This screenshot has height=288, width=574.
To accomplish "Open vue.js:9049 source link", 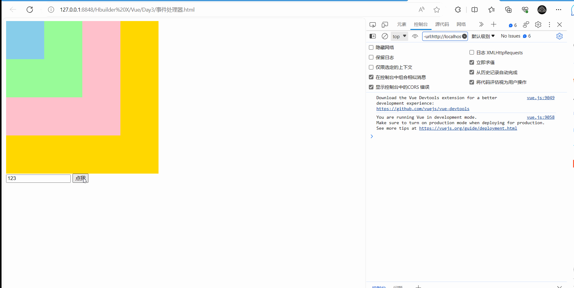I will pos(540,98).
